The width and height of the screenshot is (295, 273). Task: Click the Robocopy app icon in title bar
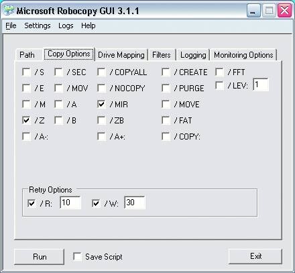coord(9,11)
